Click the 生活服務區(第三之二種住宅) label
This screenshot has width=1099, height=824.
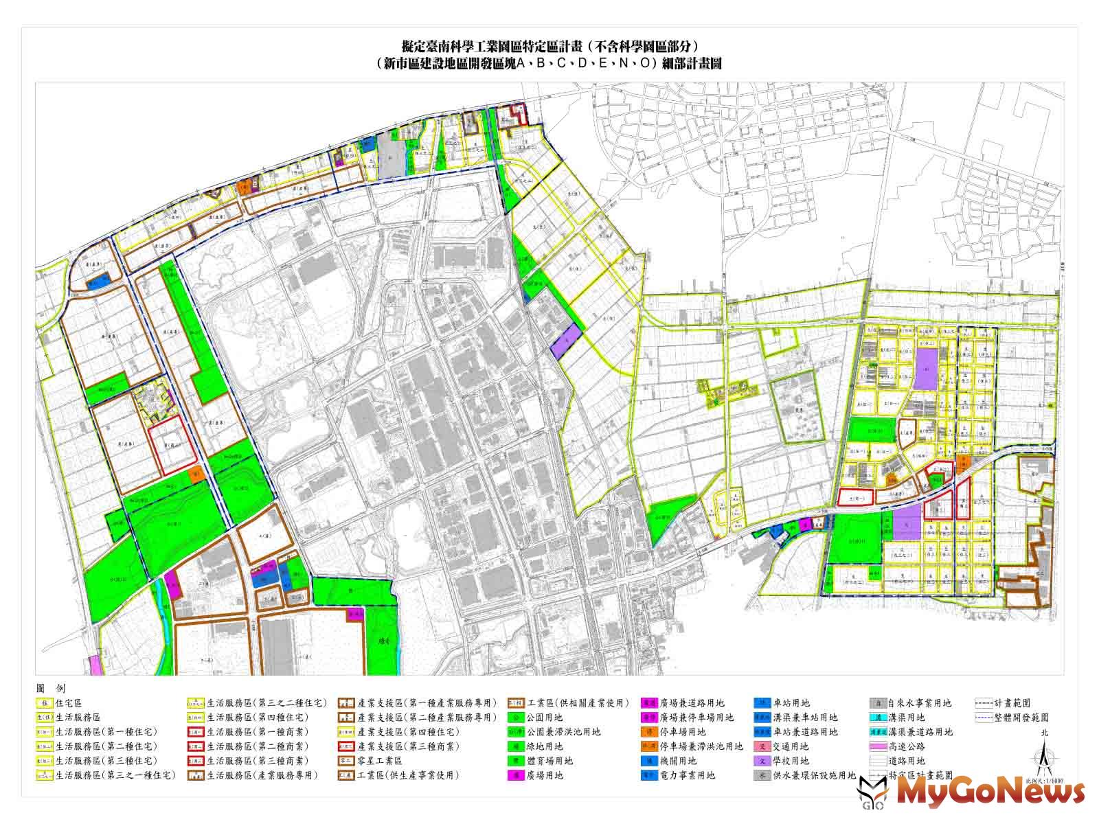coord(268,703)
